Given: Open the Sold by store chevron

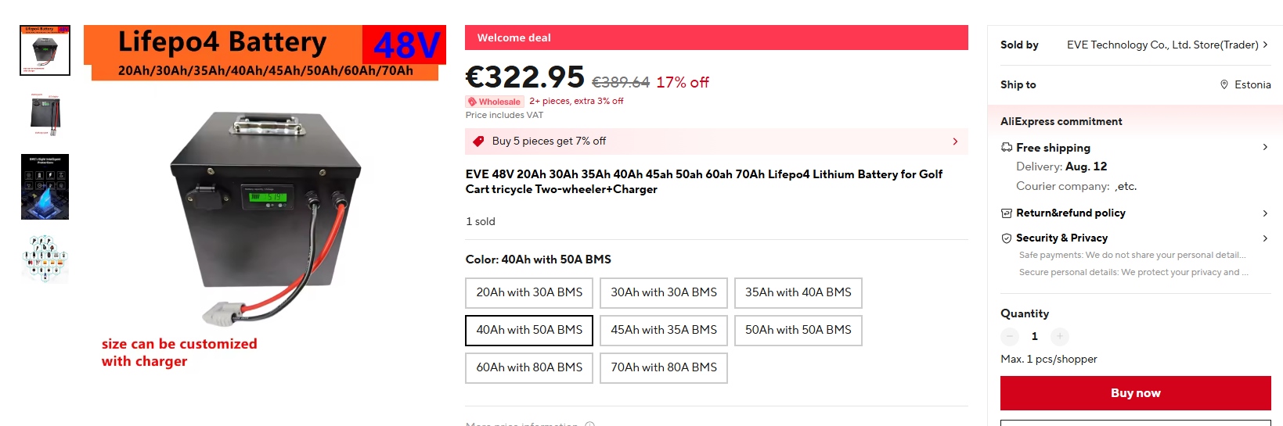Looking at the screenshot, I should point(1265,45).
